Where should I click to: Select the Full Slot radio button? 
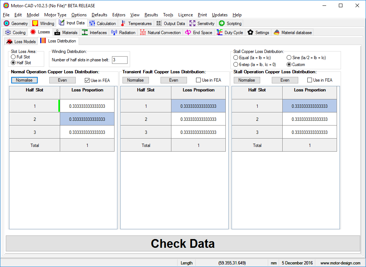[x=13, y=57]
